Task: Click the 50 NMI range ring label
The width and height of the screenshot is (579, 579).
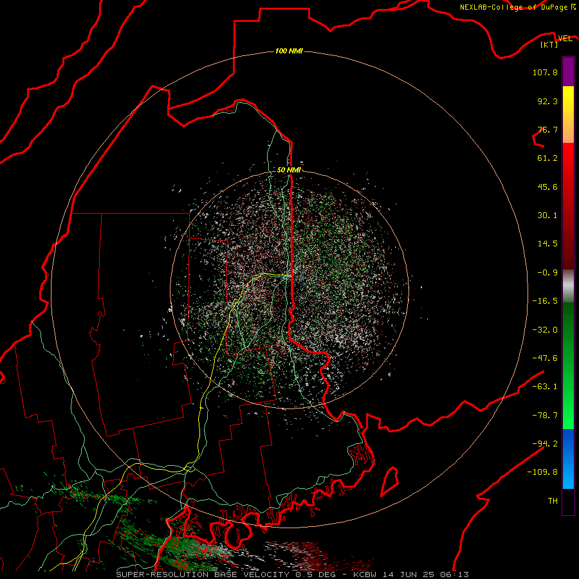Action: (x=289, y=170)
